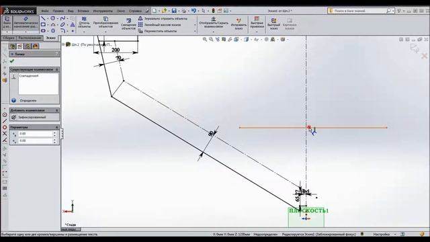Collapse the Existing Relations (Существующие взаимосвязи) section
The height and width of the screenshot is (242, 430).
[56, 70]
